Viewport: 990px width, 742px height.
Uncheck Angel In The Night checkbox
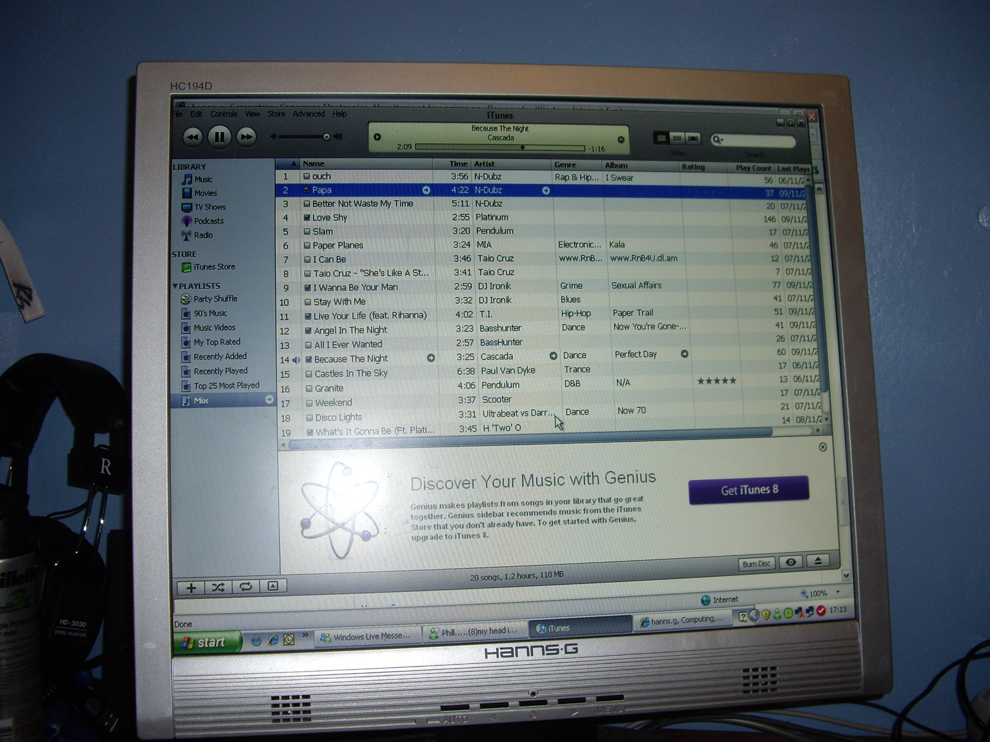point(308,331)
